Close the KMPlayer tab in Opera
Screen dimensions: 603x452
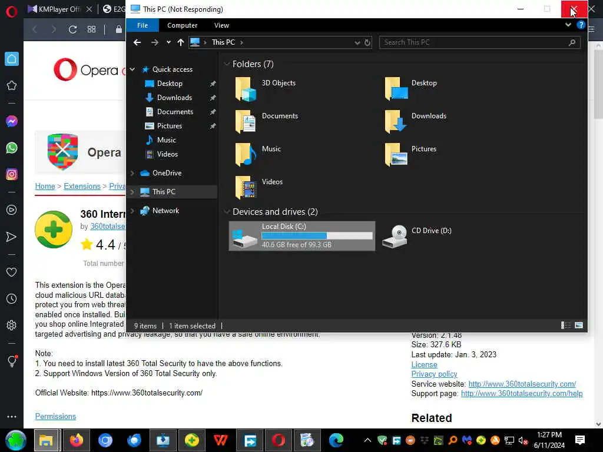[90, 9]
